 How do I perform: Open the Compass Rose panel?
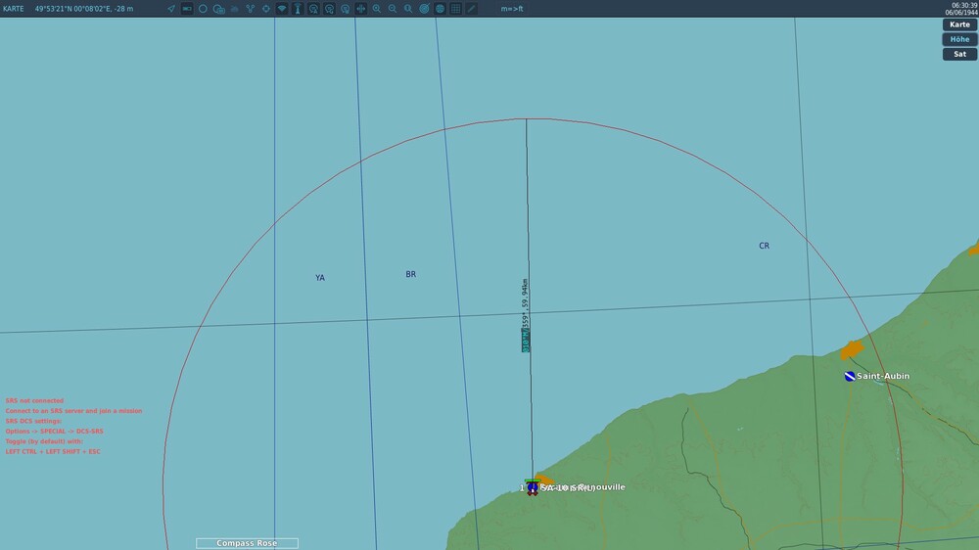pyautogui.click(x=247, y=543)
